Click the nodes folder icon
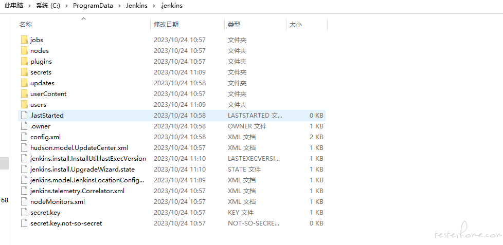Viewport: 503px width, 245px height. tap(24, 51)
